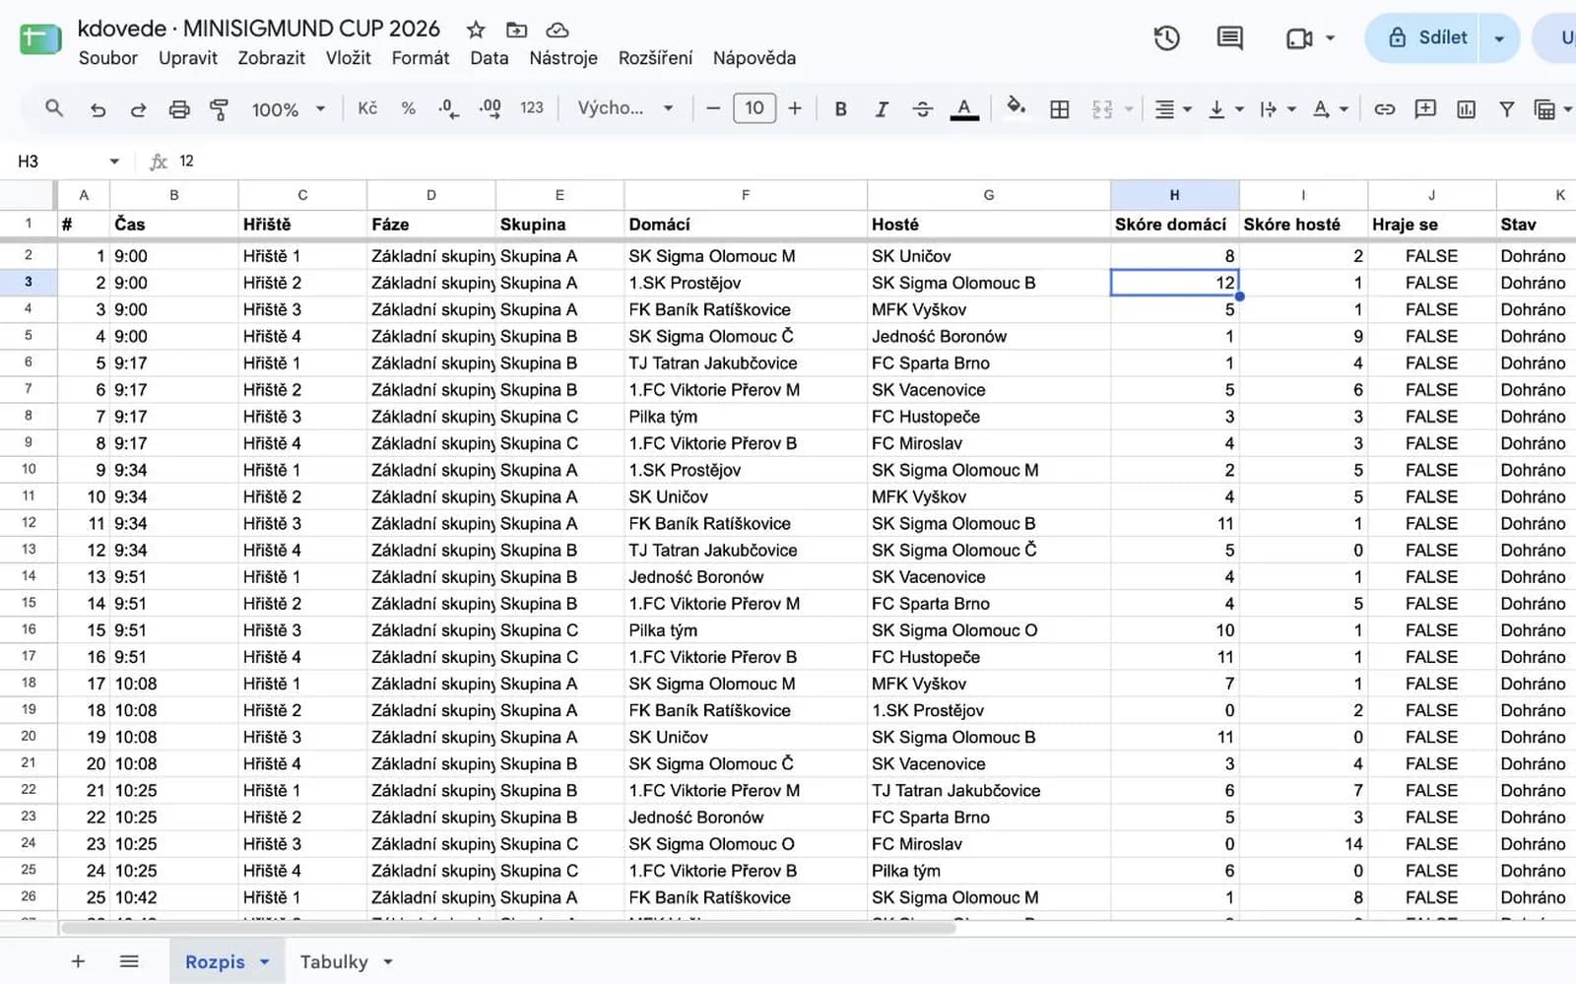
Task: Click the font size input field
Action: point(755,108)
